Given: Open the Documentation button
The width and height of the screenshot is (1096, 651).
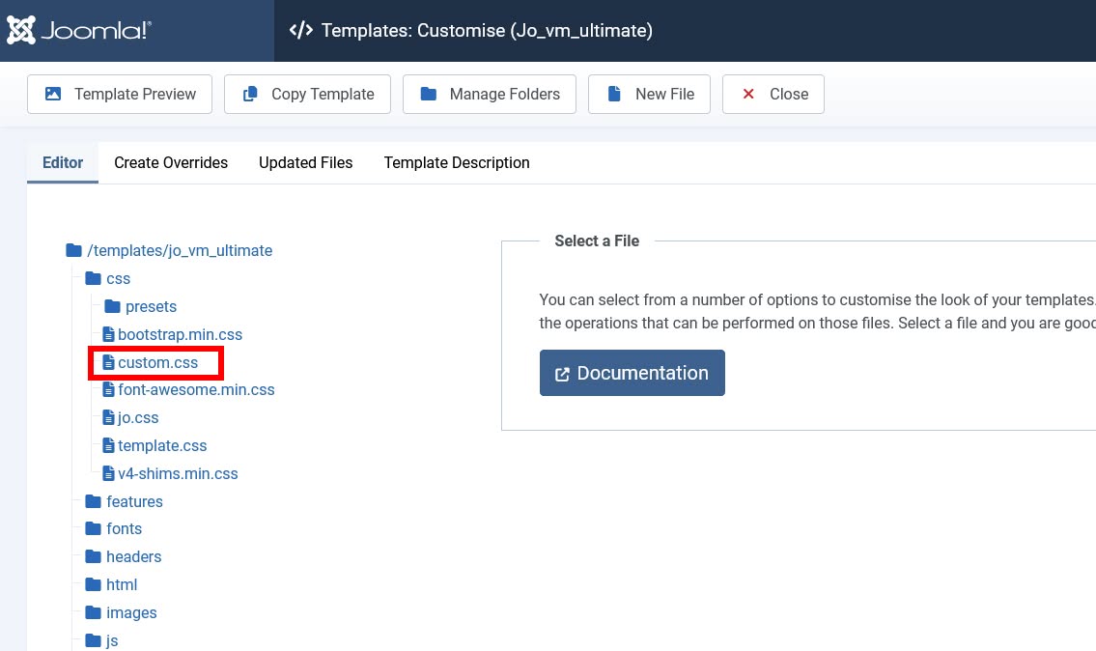Looking at the screenshot, I should 632,373.
